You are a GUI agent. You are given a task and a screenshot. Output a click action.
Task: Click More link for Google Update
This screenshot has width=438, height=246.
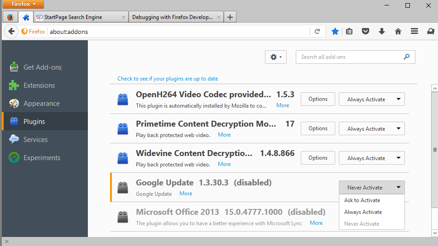point(186,194)
